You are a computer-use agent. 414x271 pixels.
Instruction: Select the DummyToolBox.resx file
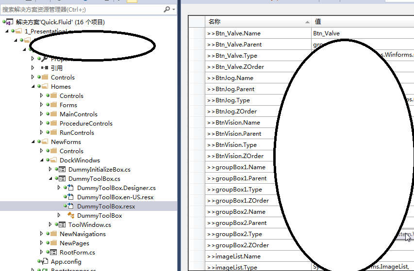(x=106, y=207)
